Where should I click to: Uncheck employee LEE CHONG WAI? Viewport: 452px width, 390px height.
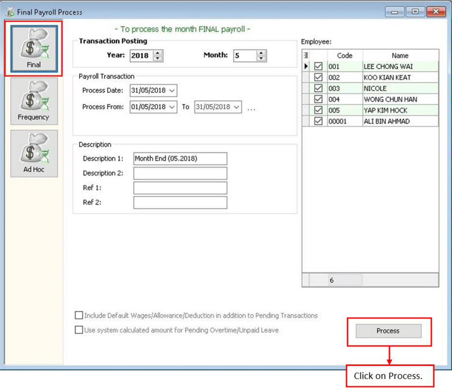point(319,66)
